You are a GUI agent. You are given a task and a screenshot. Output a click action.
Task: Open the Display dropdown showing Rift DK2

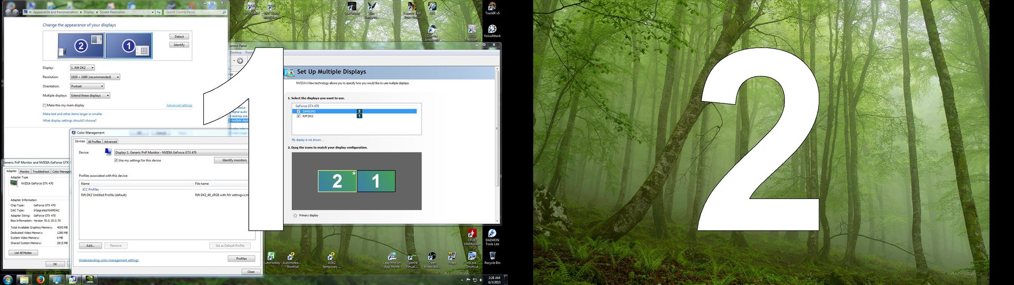point(82,68)
